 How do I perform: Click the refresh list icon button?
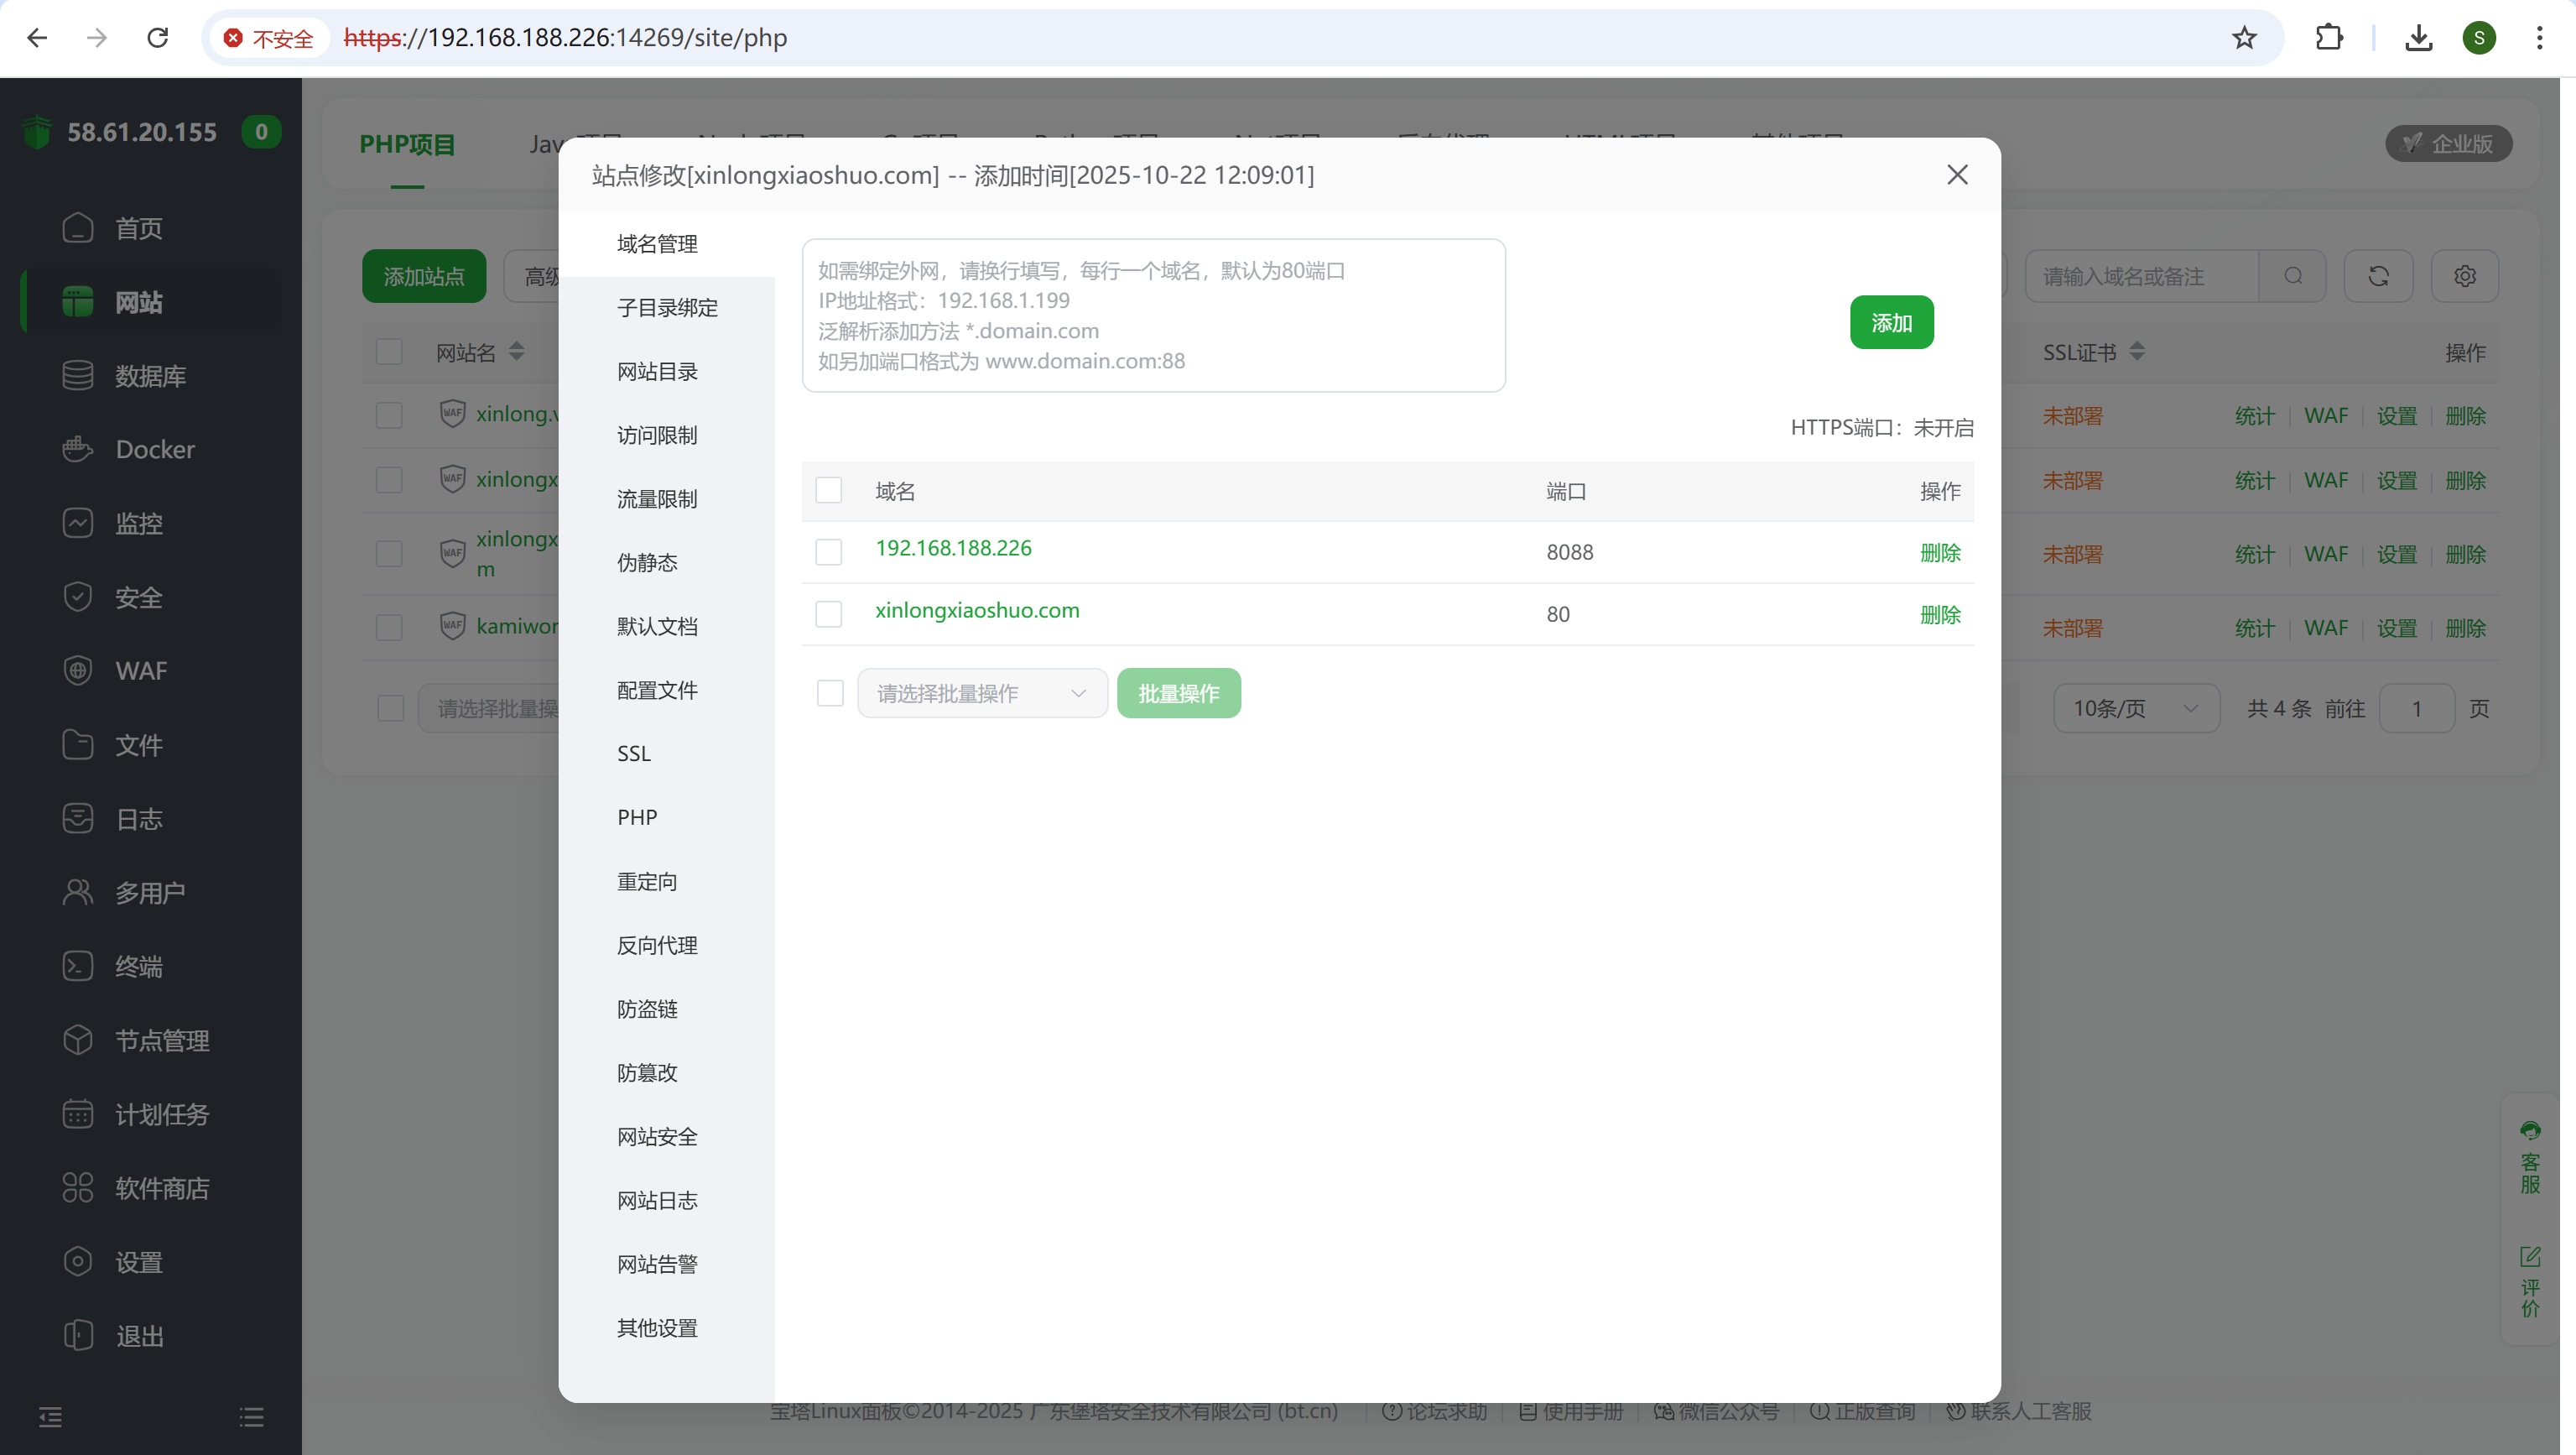point(2378,276)
